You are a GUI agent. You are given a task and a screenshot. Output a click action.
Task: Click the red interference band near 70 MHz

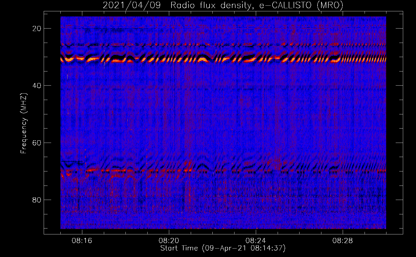(223, 170)
